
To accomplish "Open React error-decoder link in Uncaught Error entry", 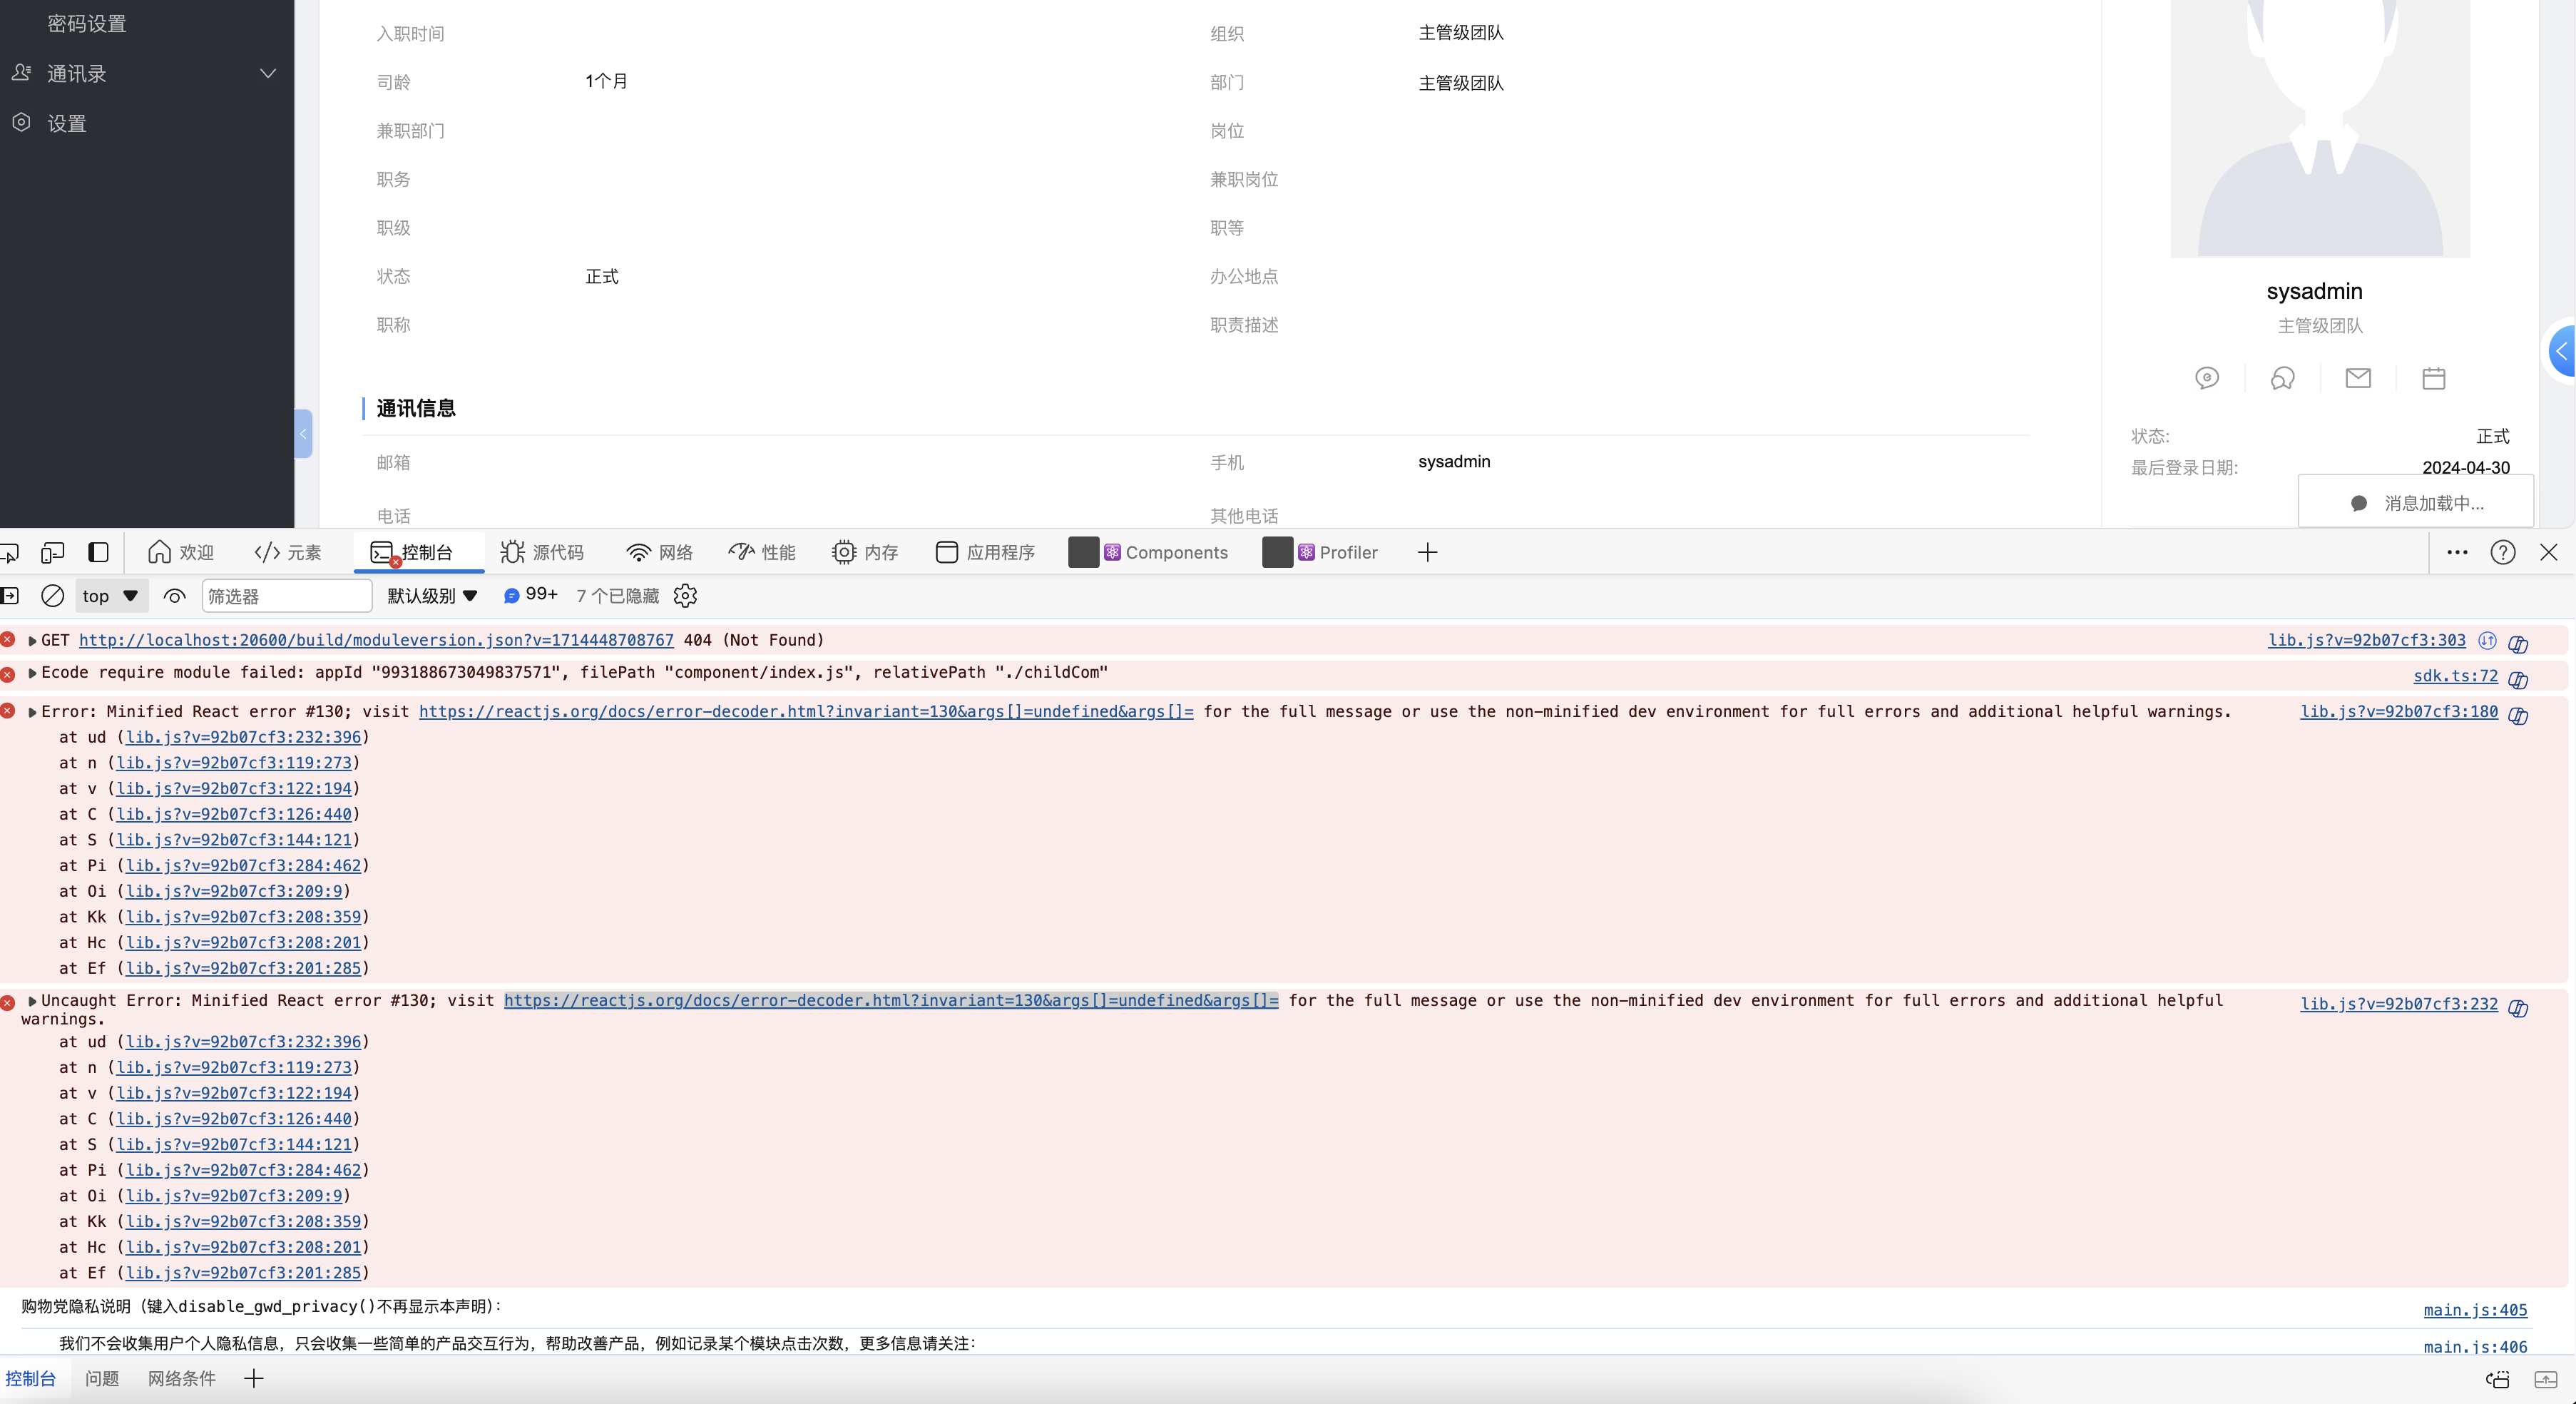I will tap(891, 1000).
